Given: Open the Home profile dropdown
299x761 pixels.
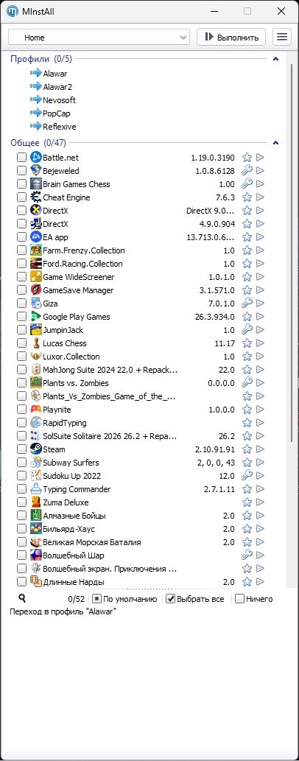Looking at the screenshot, I should (x=99, y=38).
